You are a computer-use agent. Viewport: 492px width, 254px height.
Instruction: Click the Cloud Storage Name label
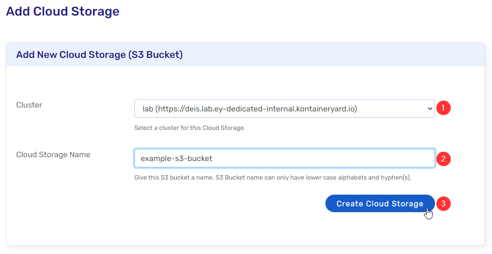pos(53,155)
